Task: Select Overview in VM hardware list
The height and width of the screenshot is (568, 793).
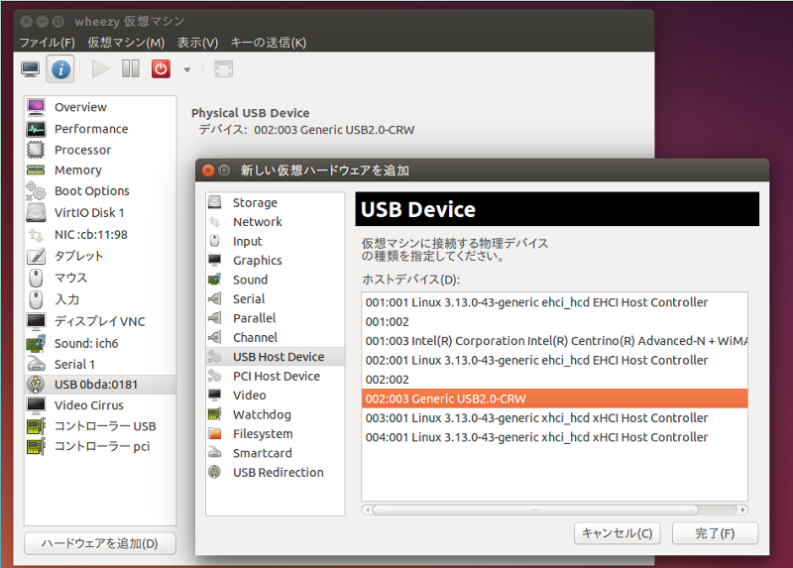Action: point(100,107)
